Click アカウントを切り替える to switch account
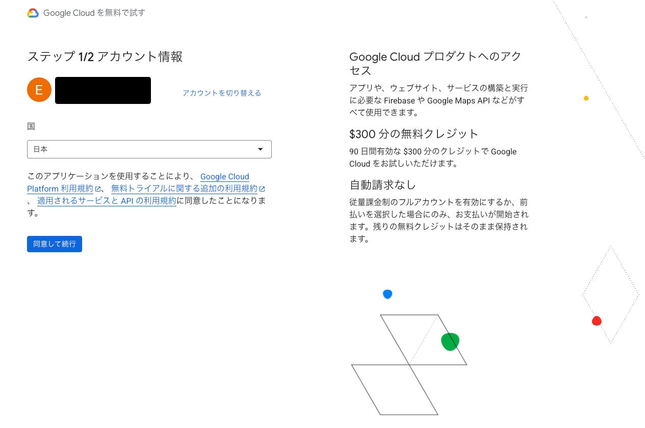 pos(222,93)
